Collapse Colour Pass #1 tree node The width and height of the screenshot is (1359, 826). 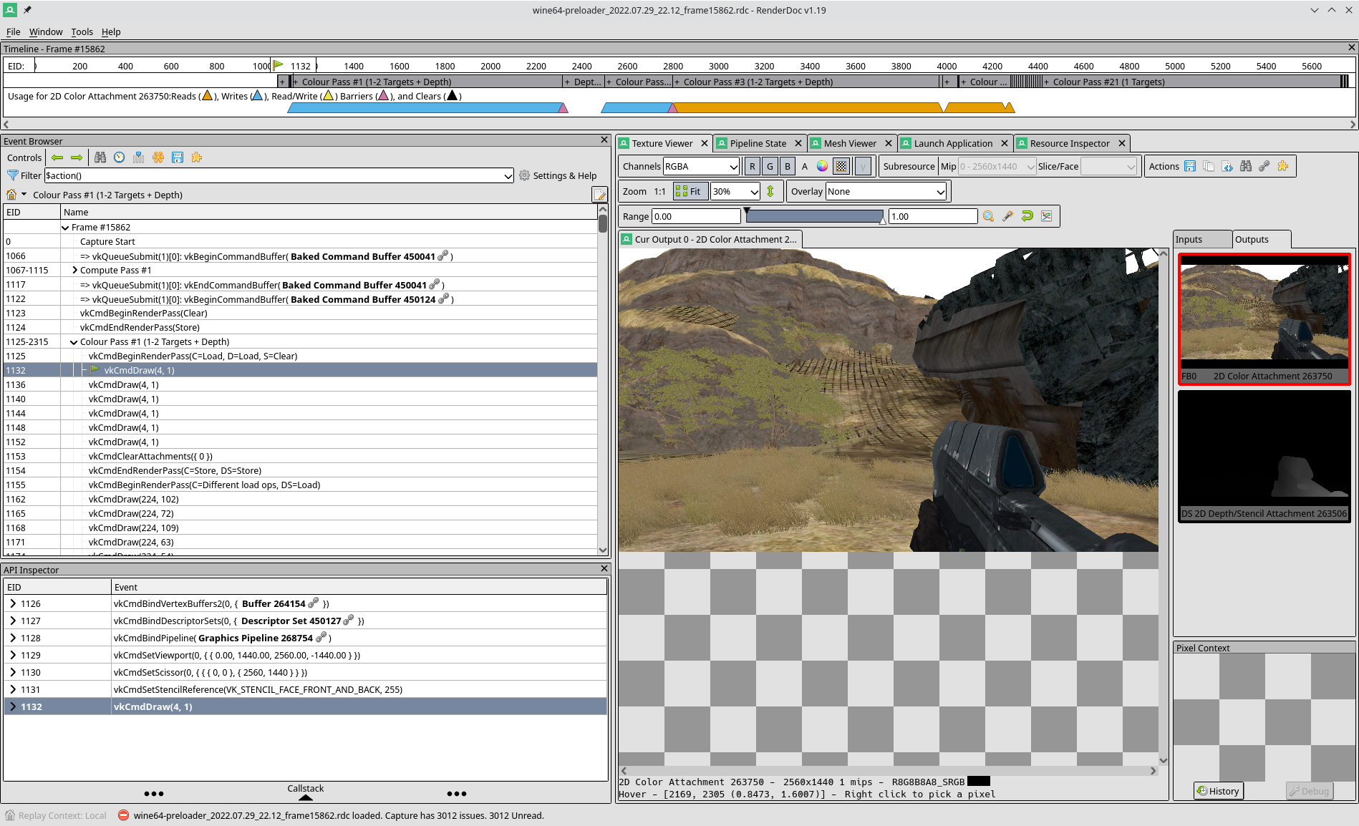point(74,342)
